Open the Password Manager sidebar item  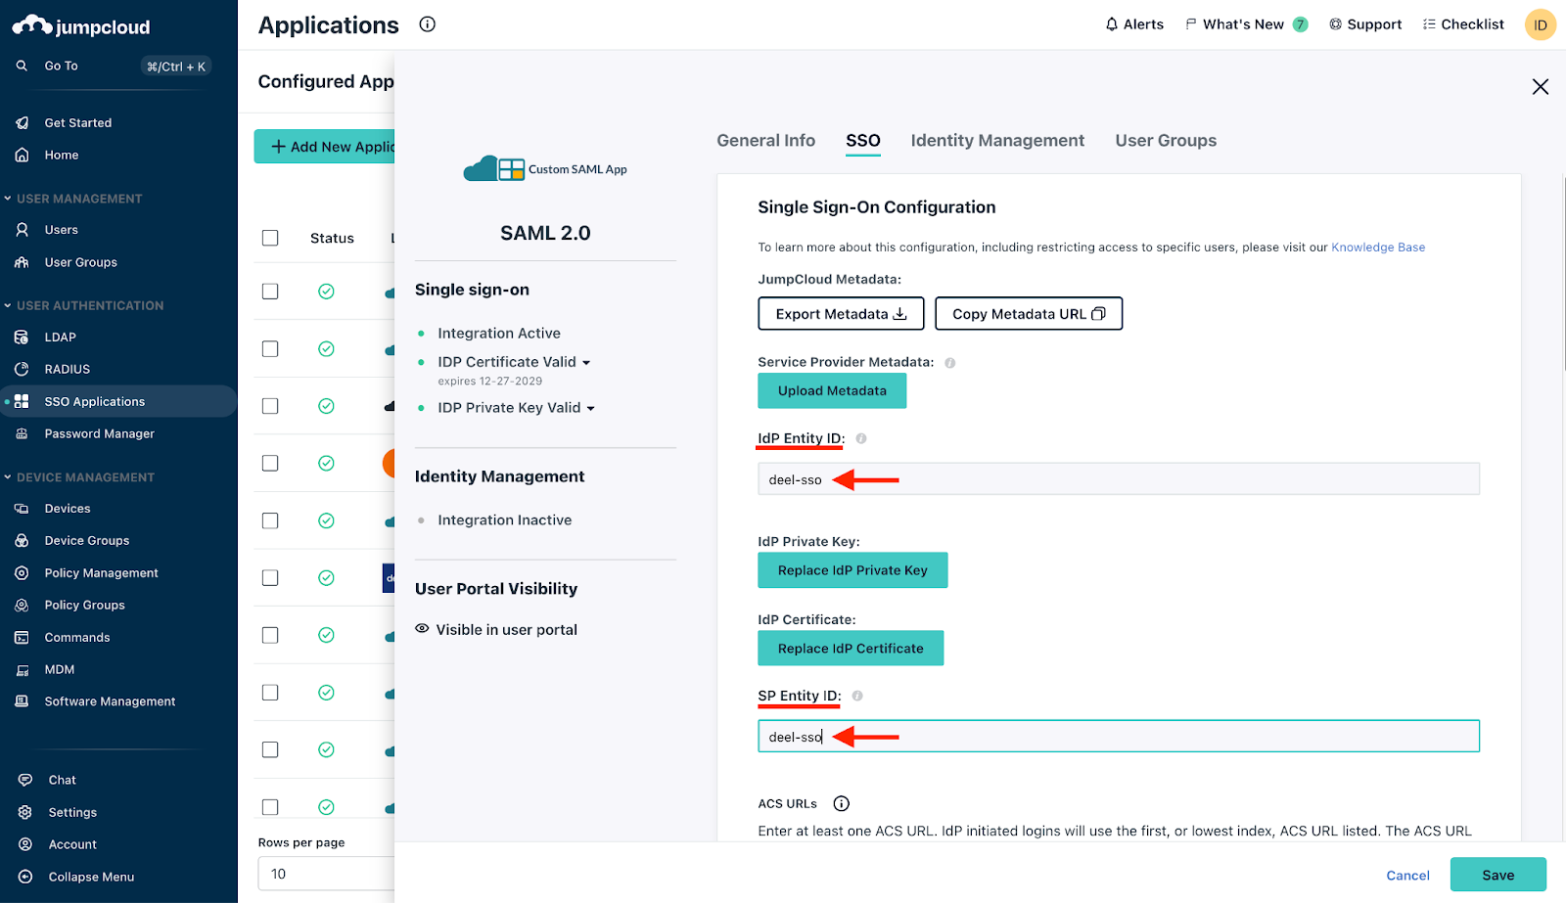pyautogui.click(x=99, y=434)
